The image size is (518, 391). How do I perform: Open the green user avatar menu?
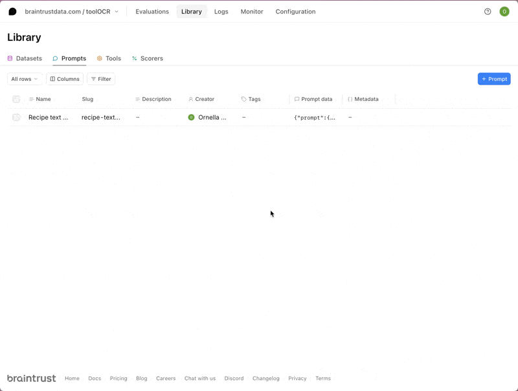pos(504,12)
